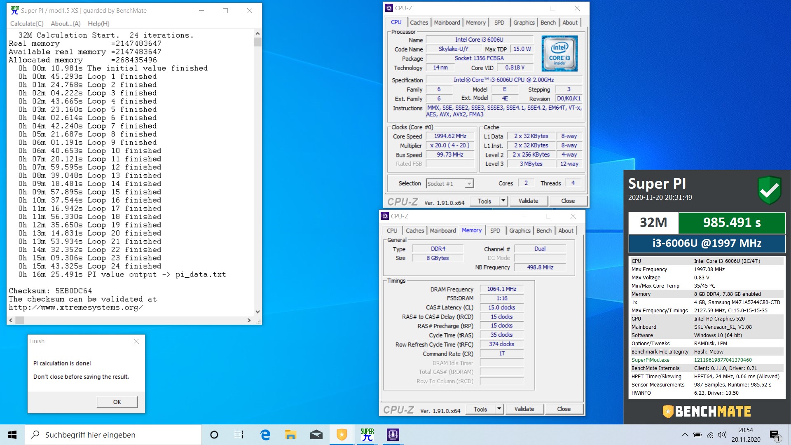Open File Explorer from the taskbar
The width and height of the screenshot is (791, 445).
tap(290, 435)
